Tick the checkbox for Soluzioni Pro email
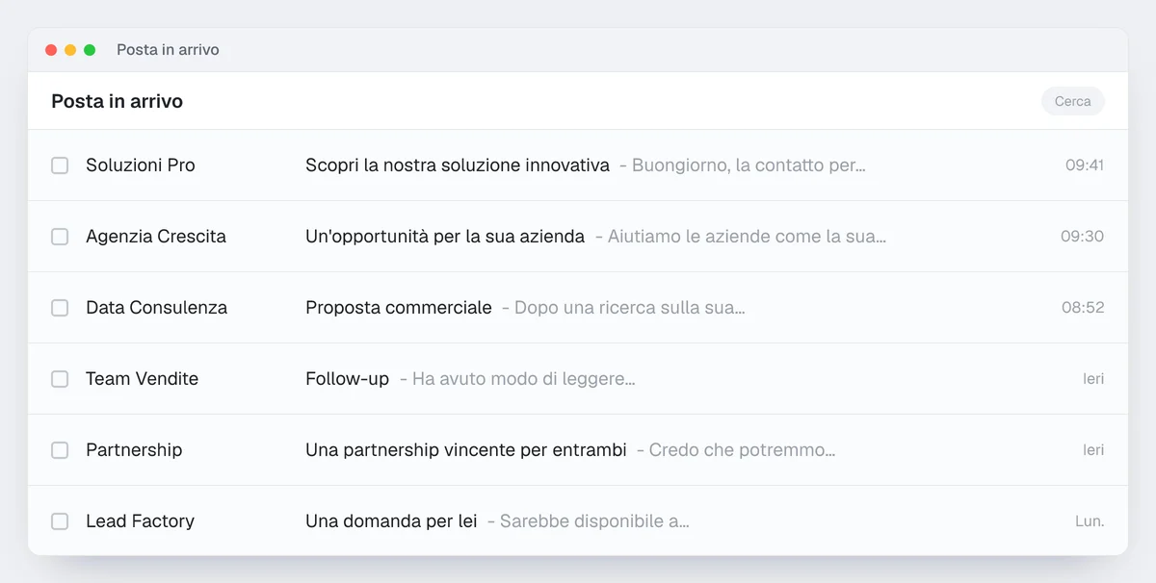Image resolution: width=1156 pixels, height=583 pixels. pyautogui.click(x=60, y=165)
